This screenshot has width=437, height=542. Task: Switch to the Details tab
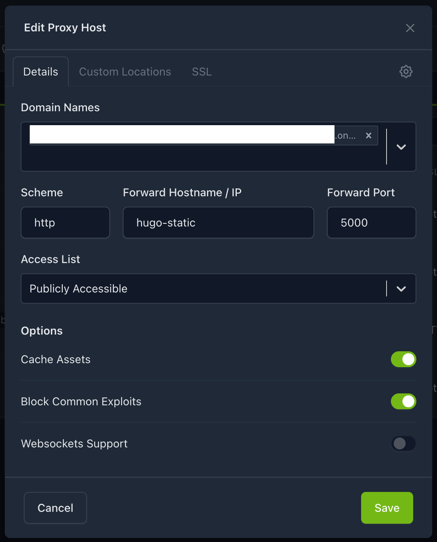coord(41,72)
